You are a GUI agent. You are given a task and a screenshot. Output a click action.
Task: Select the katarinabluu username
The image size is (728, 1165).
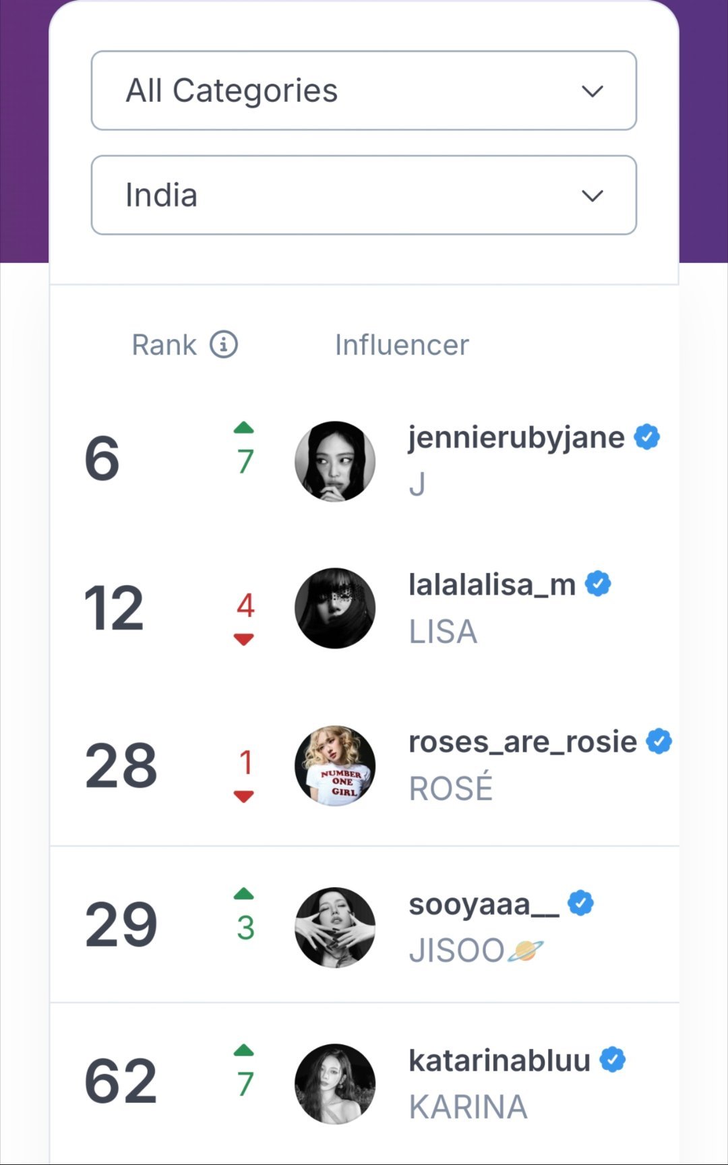[x=499, y=1060]
